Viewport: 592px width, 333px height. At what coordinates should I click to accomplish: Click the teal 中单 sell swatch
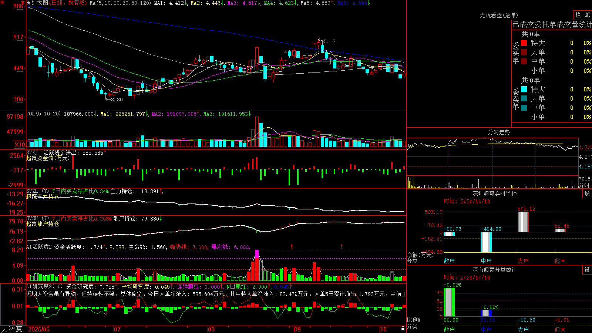pos(524,108)
